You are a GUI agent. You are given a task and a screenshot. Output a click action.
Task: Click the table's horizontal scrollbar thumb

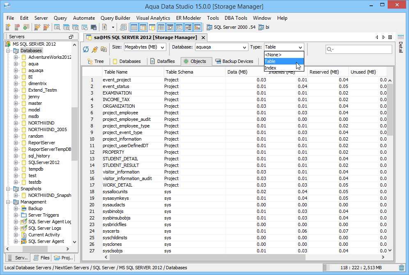pyautogui.click(x=208, y=257)
